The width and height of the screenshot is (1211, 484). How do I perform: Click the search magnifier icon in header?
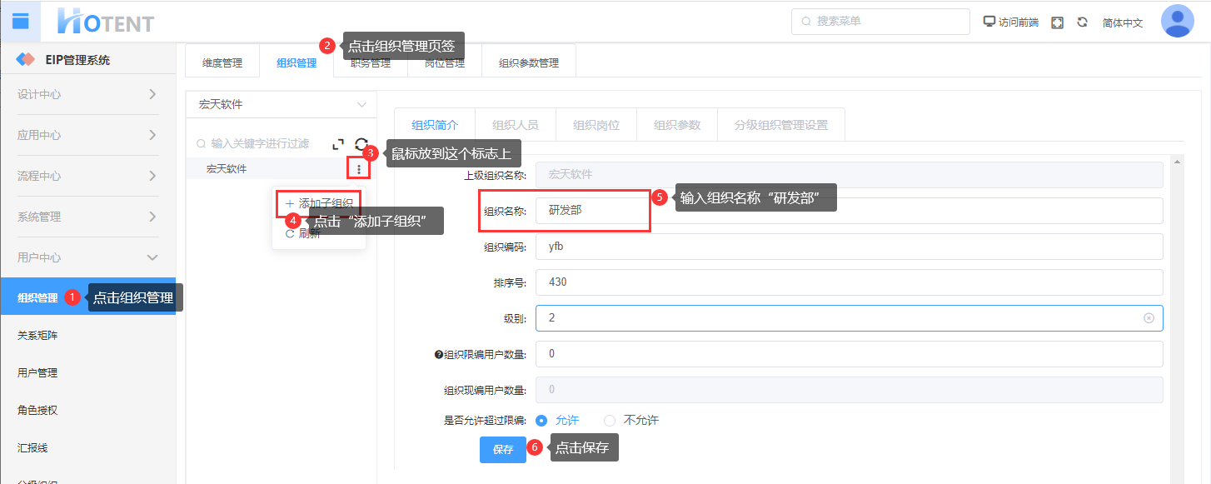tap(806, 22)
